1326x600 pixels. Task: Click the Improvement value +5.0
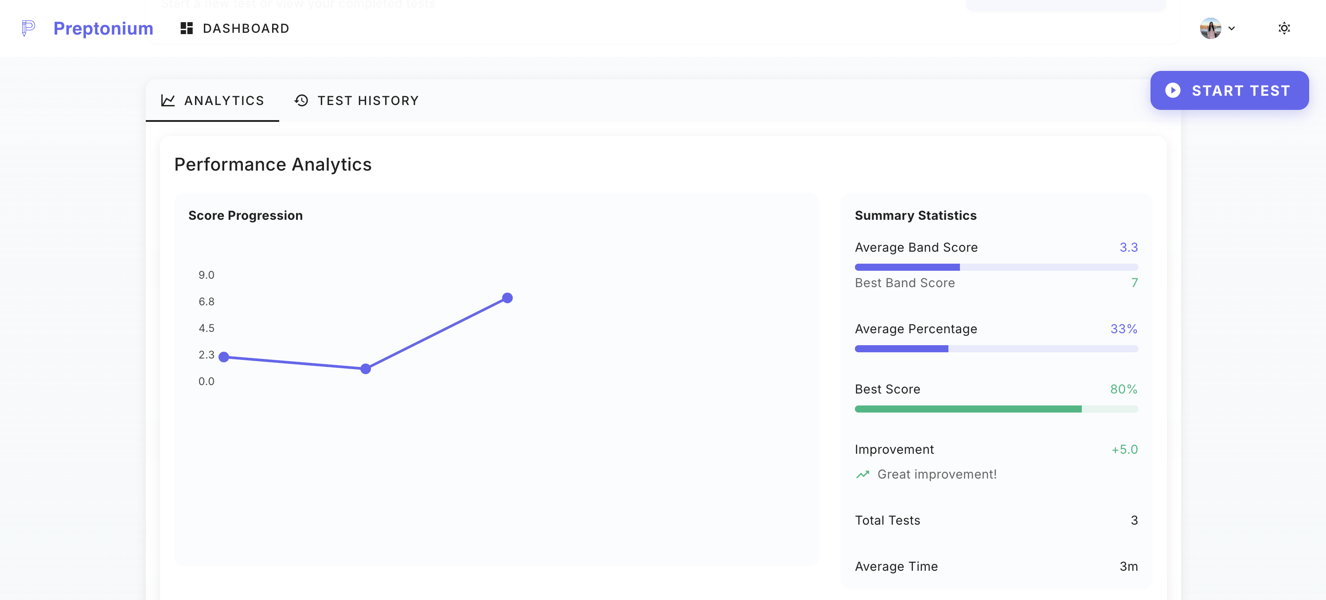pos(1124,449)
